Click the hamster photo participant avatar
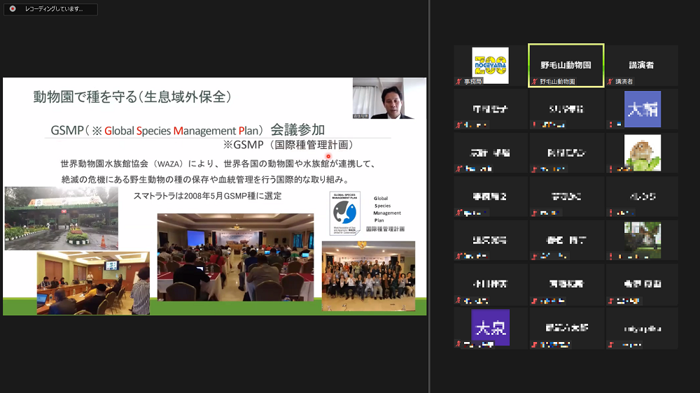This screenshot has height=393, width=700. tap(642, 153)
